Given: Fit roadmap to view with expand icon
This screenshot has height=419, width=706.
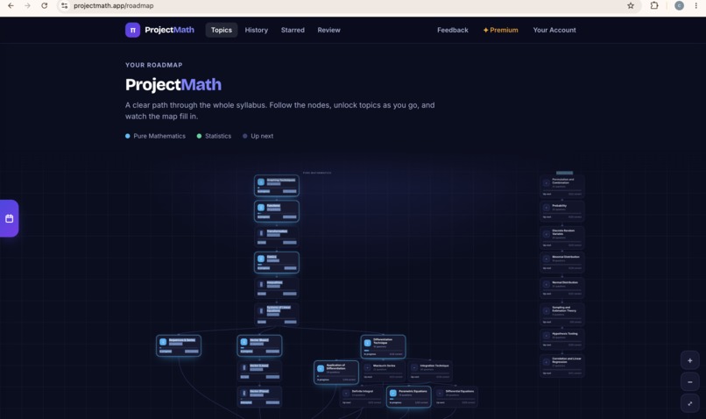Looking at the screenshot, I should click(689, 403).
